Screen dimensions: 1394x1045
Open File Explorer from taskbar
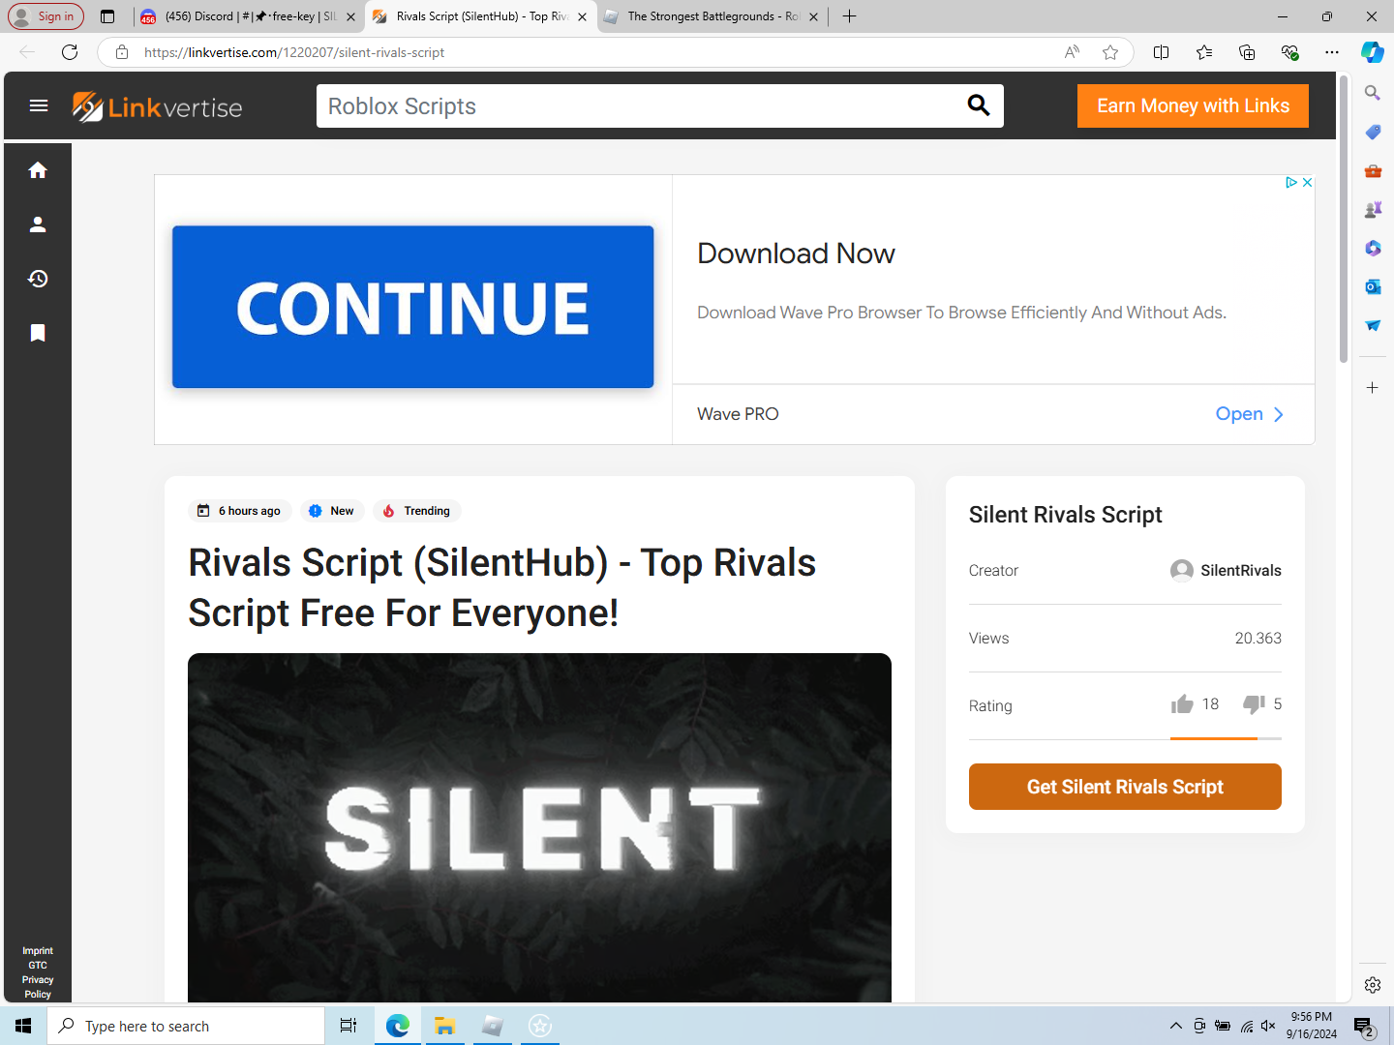coord(444,1026)
